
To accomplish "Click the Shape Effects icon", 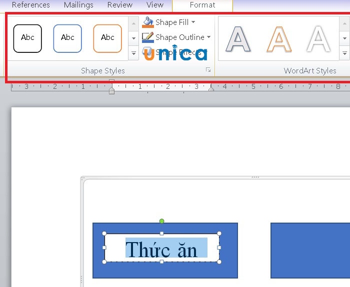I will tap(148, 52).
